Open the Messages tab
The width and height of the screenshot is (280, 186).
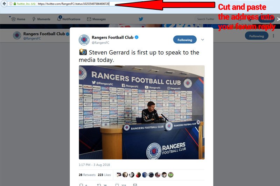coord(96,19)
